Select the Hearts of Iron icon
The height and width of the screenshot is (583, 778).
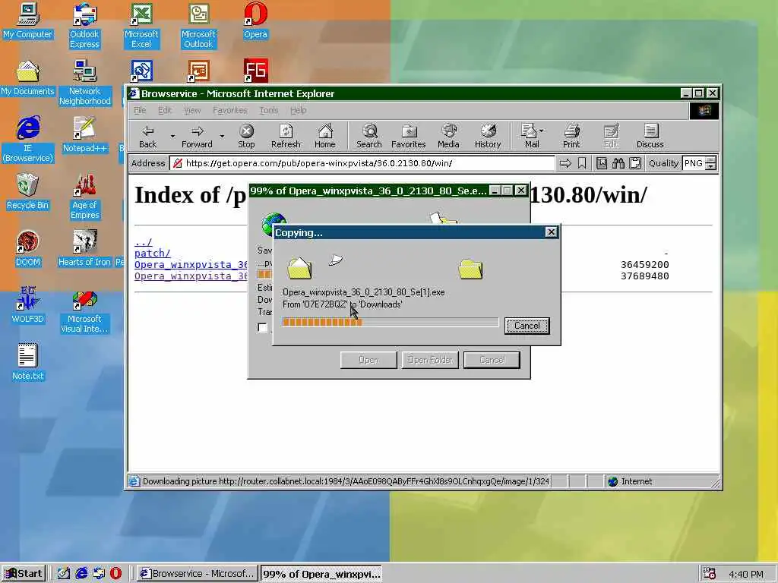tap(84, 248)
